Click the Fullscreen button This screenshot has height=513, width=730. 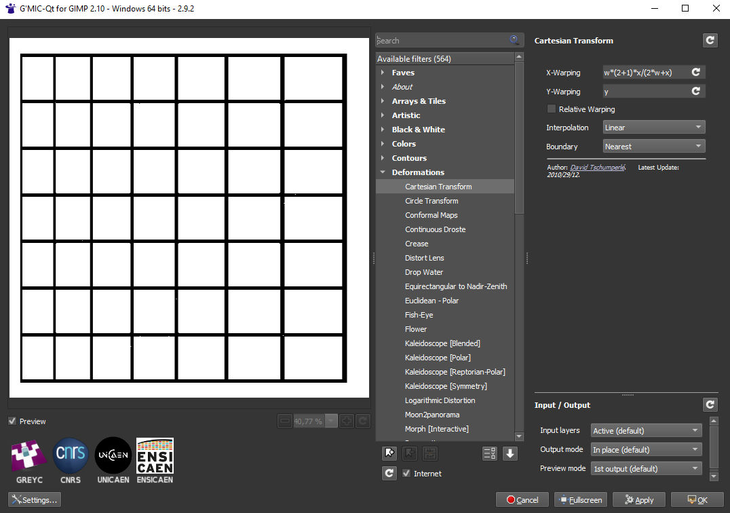[581, 499]
